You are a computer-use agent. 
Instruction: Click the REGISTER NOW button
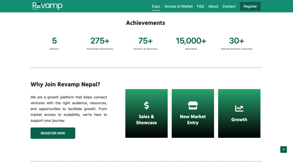(x=53, y=133)
